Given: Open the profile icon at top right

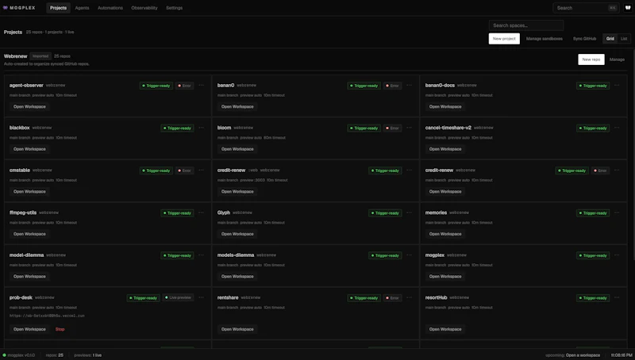Looking at the screenshot, I should (x=628, y=8).
